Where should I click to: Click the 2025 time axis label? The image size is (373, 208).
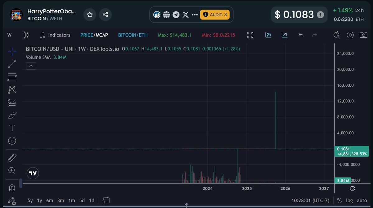[247, 188]
